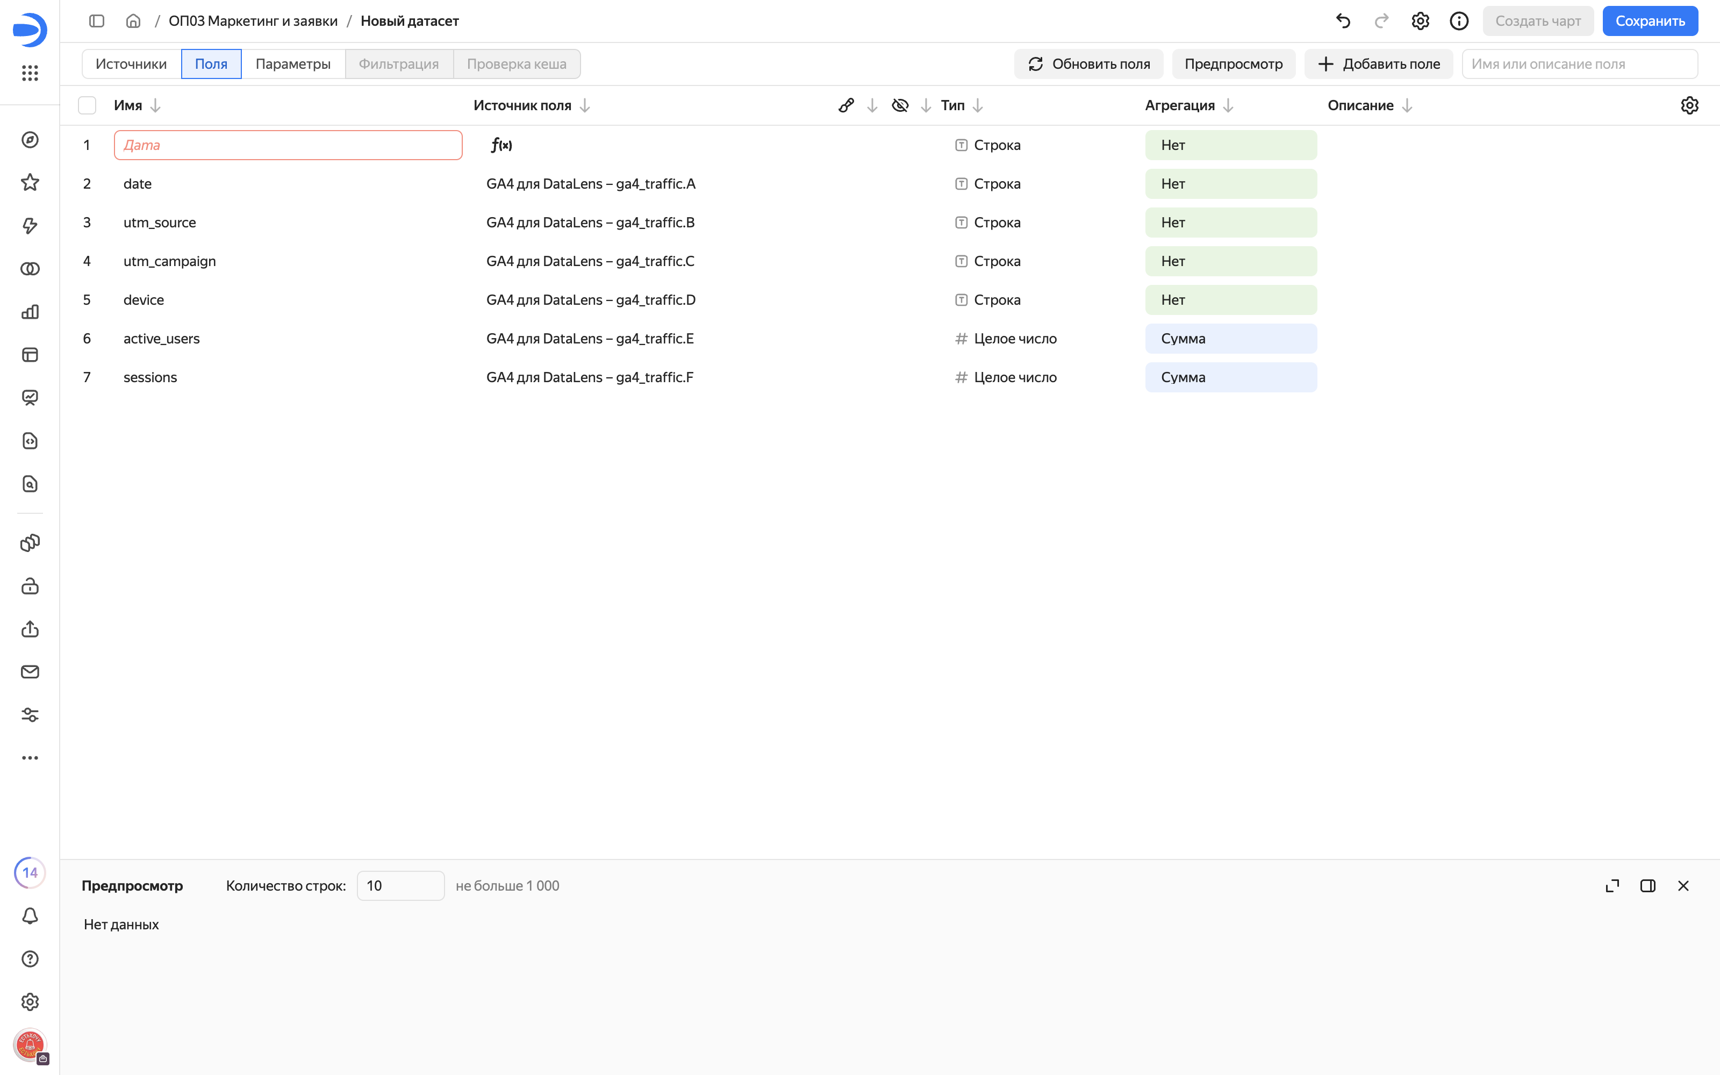Tick the select-all fields checkbox
This screenshot has width=1720, height=1075.
87,105
